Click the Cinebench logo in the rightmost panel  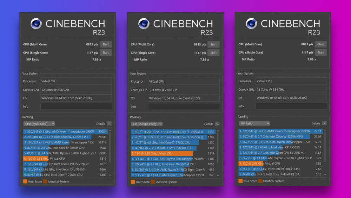pyautogui.click(x=251, y=24)
